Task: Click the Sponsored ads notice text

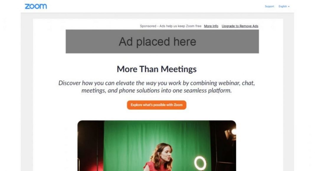Action: 170,26
